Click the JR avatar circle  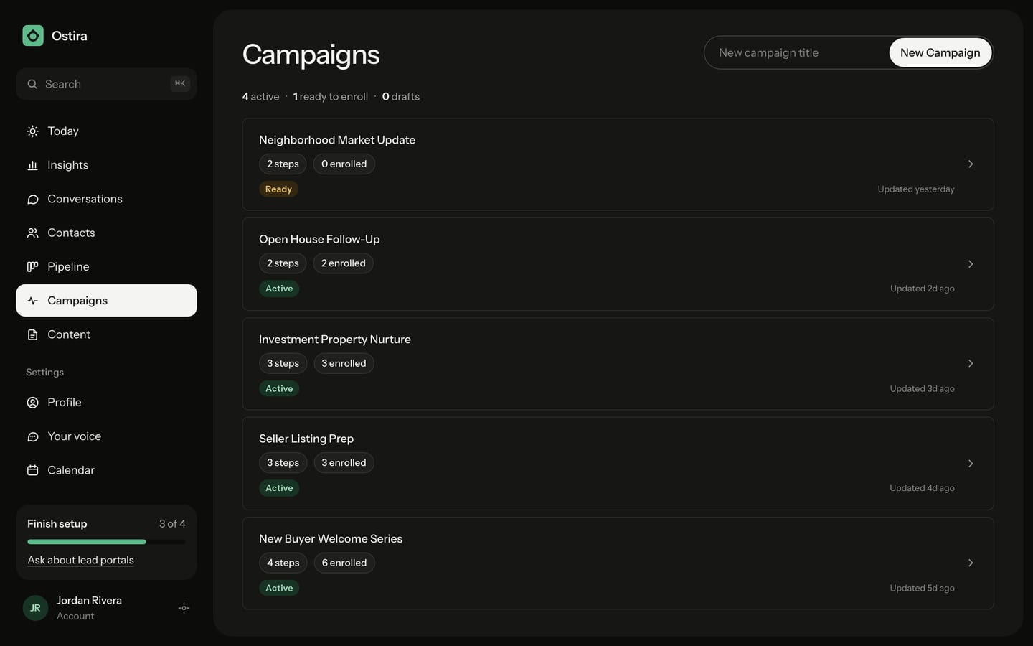pyautogui.click(x=35, y=608)
